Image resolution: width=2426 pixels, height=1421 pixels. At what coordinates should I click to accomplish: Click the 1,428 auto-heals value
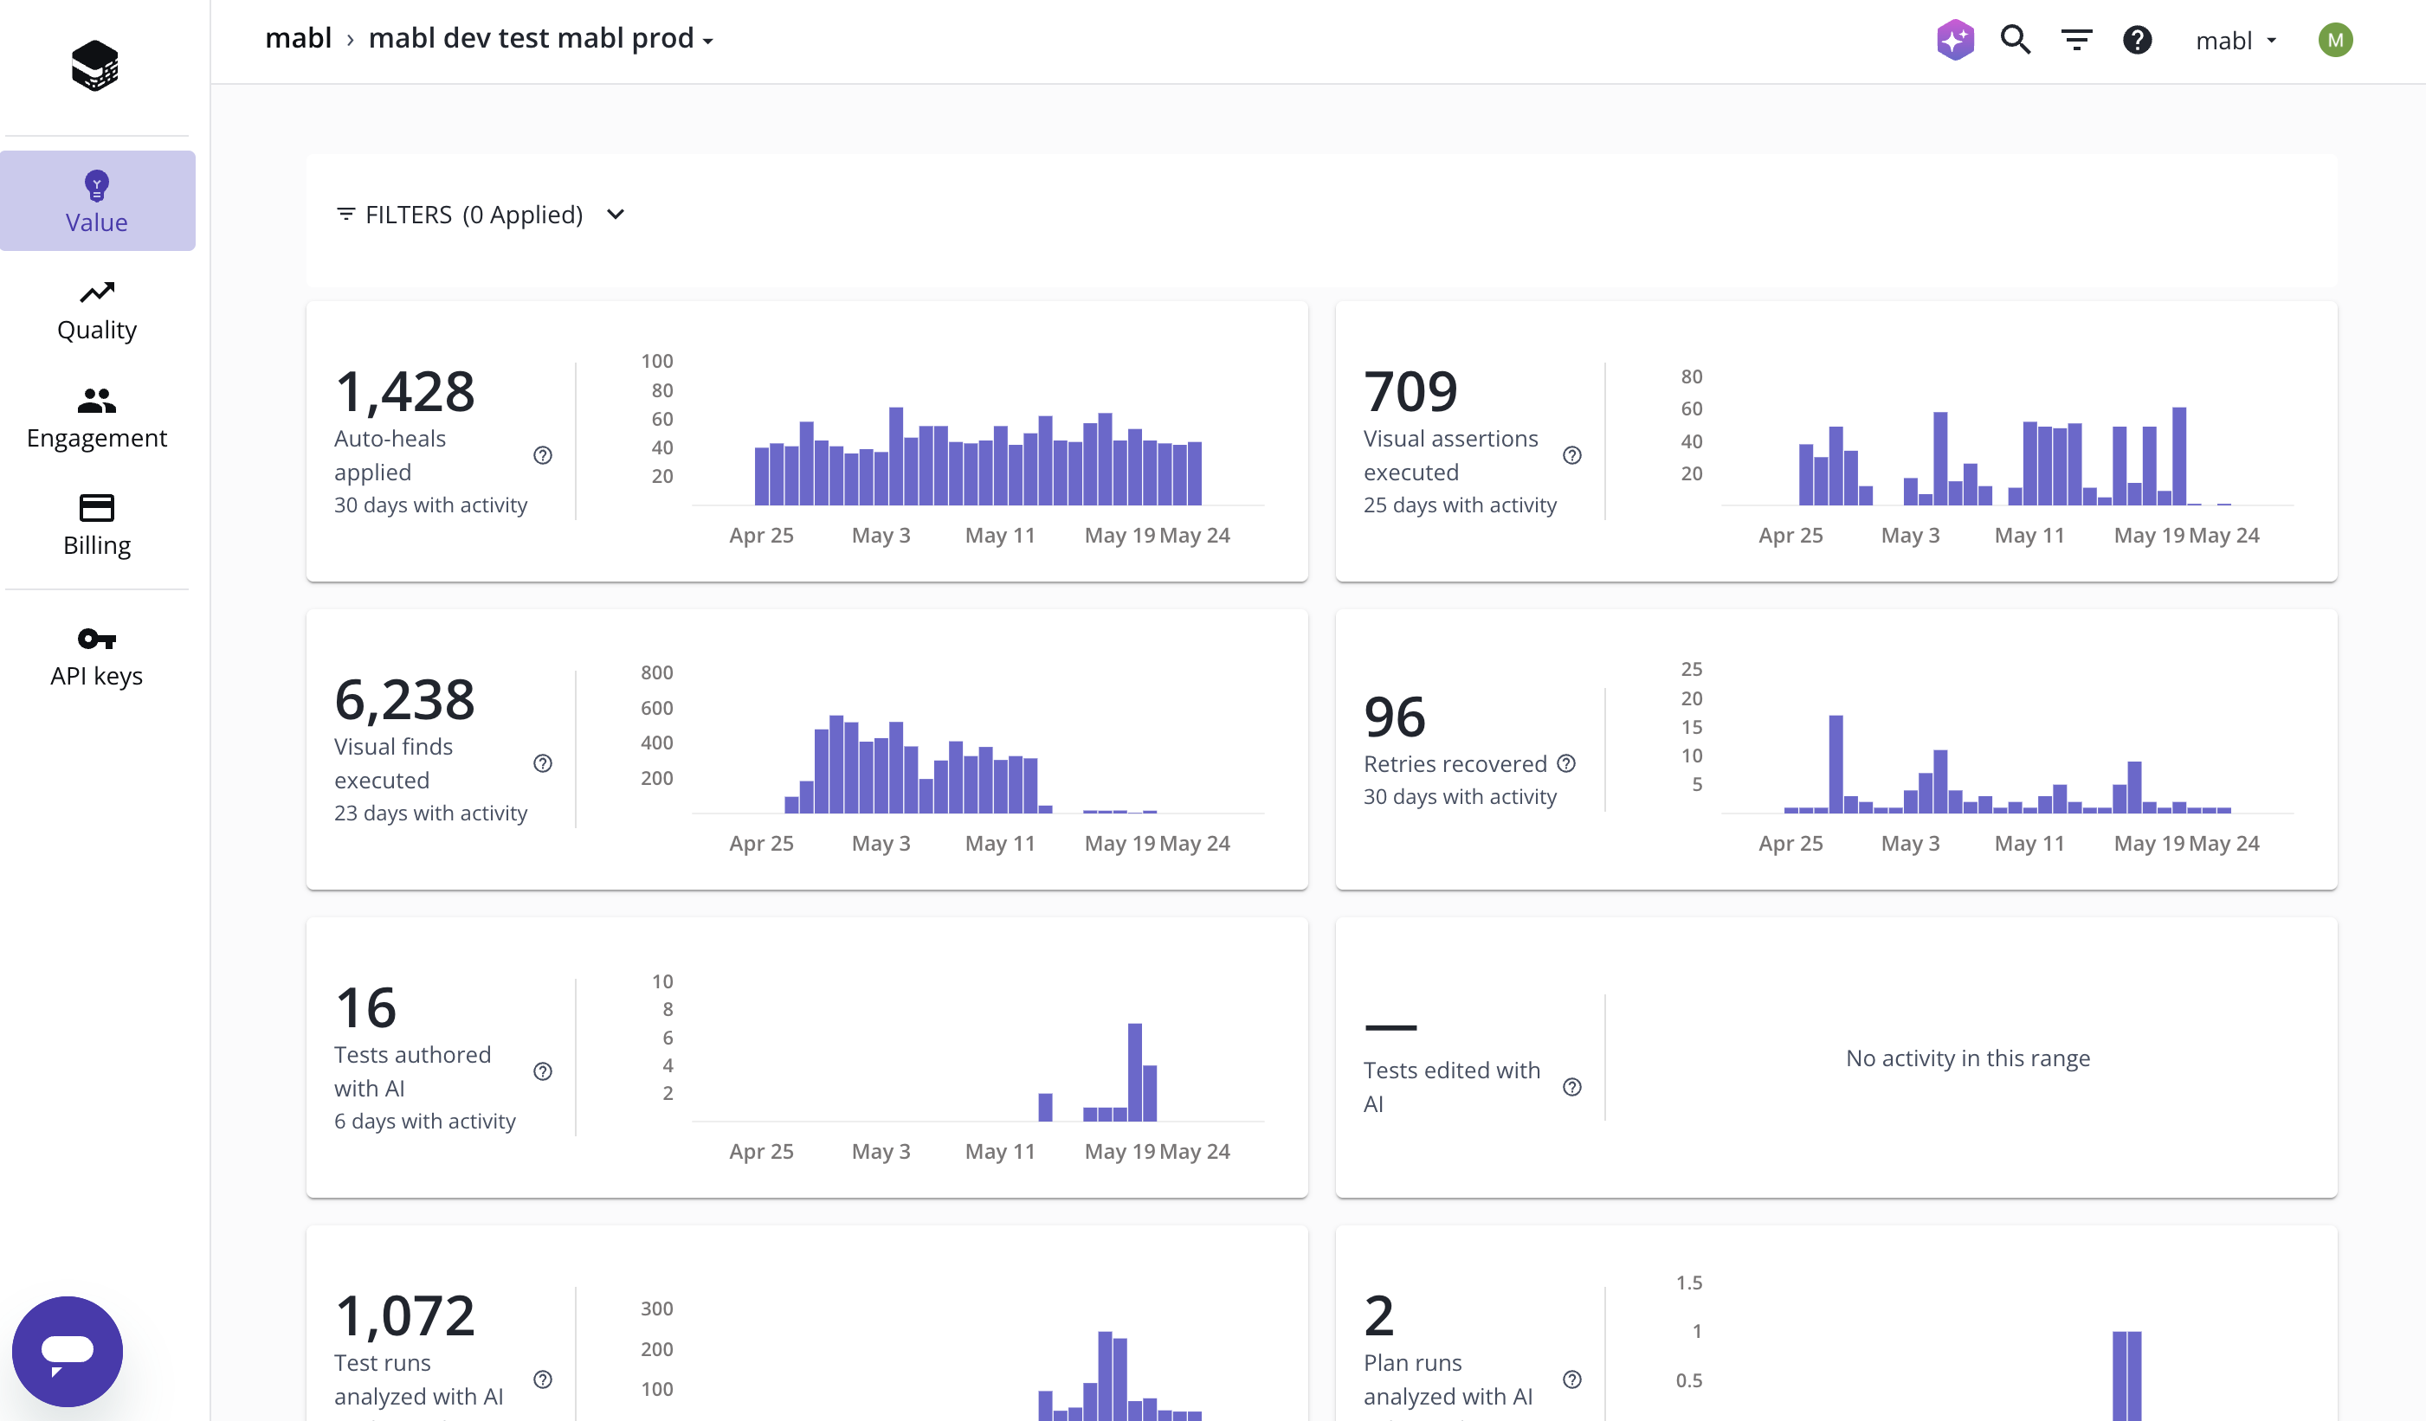[x=404, y=391]
